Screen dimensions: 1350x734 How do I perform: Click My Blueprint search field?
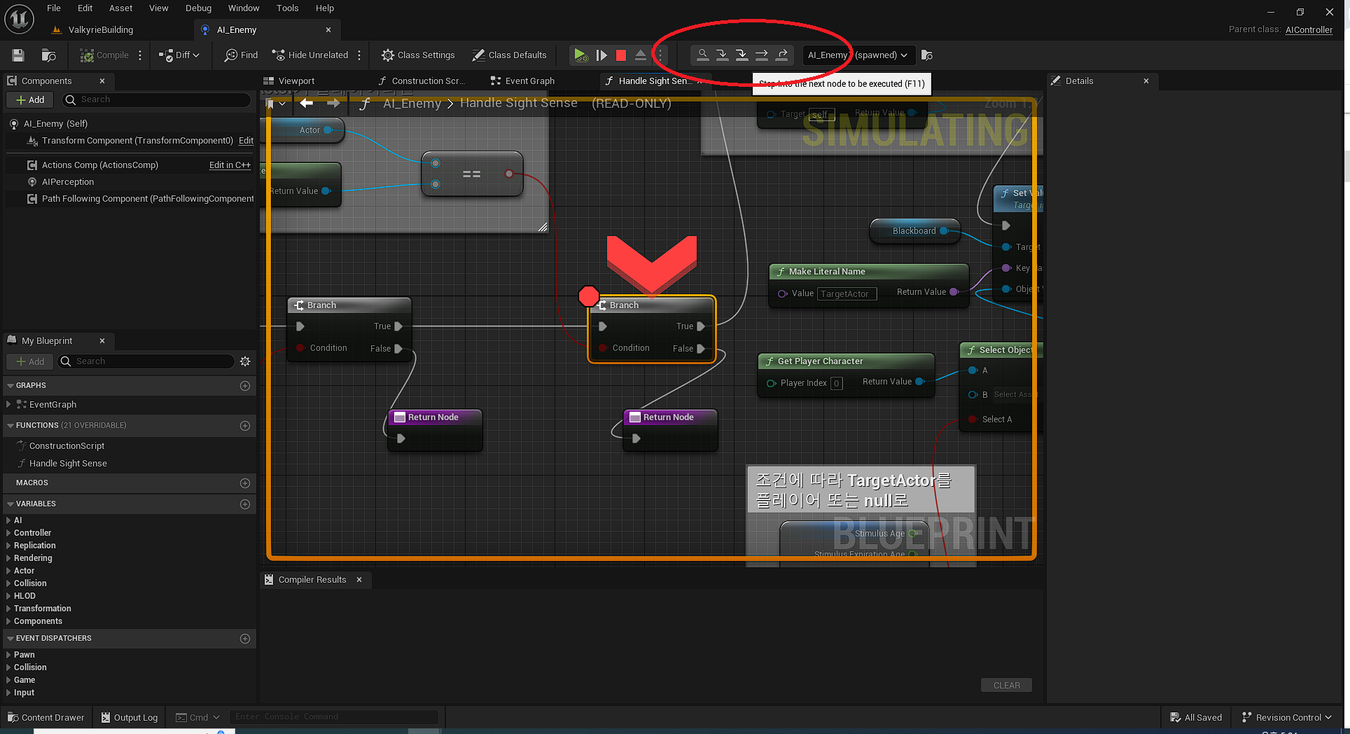click(146, 361)
